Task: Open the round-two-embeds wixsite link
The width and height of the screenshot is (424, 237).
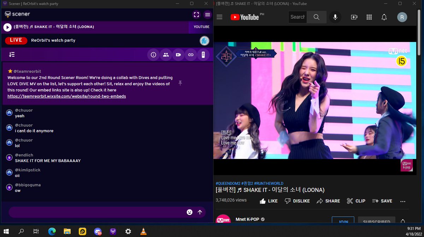Action: [x=67, y=96]
